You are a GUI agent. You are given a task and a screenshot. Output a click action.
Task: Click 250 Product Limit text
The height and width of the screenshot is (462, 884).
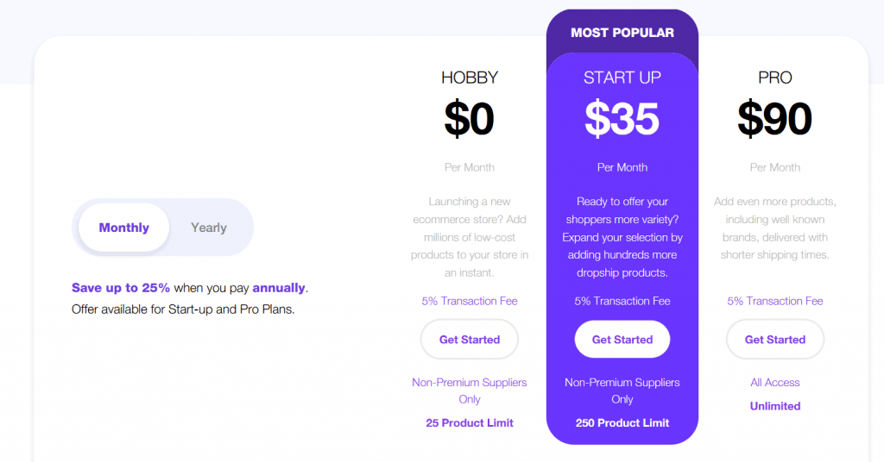click(622, 422)
